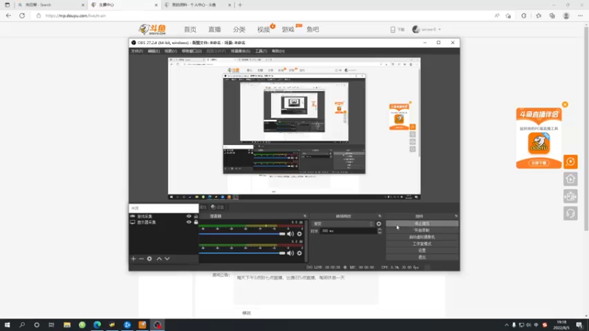Refresh the browser page
Screen dimensions: 589x331
click(x=22, y=15)
